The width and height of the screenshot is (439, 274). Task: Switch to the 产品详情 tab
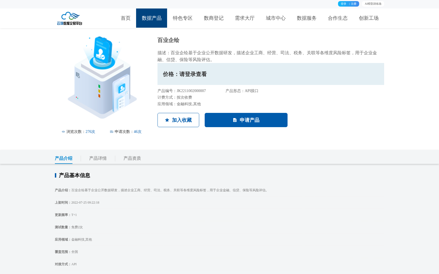(98, 158)
